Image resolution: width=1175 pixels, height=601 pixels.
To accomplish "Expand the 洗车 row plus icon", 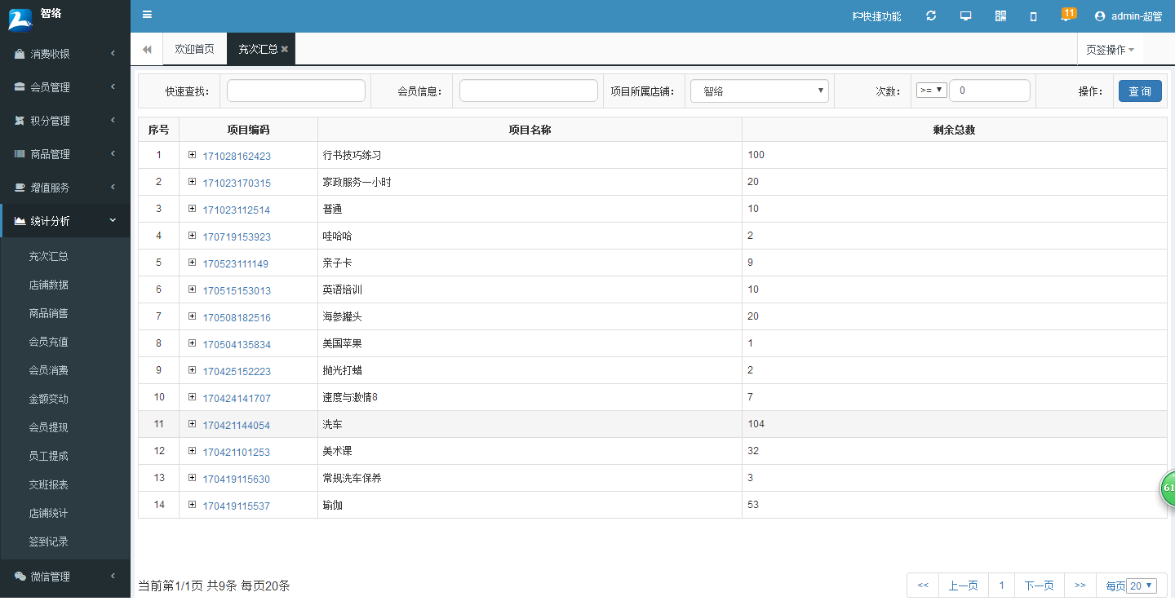I will point(192,424).
